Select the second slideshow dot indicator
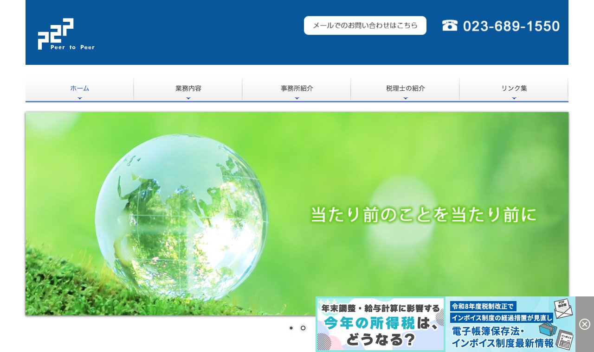This screenshot has width=594, height=352. (x=303, y=328)
